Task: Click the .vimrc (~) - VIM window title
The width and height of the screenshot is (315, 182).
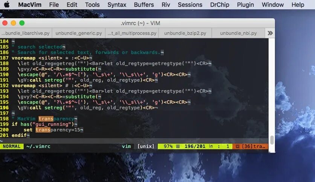Action: click(x=141, y=23)
